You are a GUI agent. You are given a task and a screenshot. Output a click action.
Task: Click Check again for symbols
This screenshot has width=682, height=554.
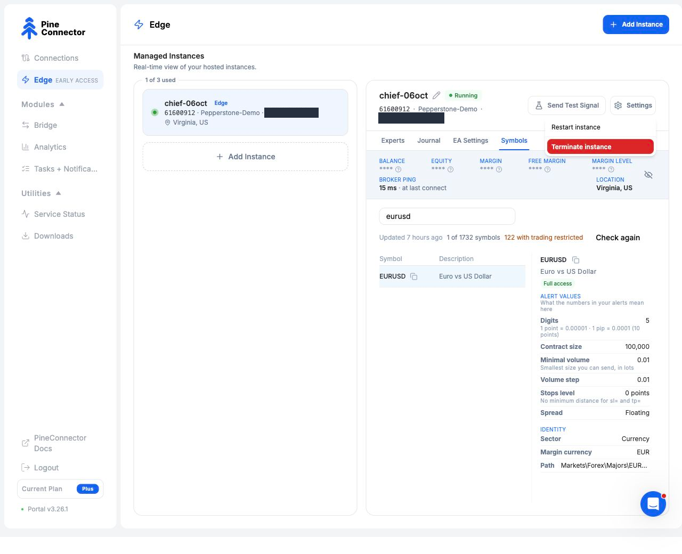tap(618, 238)
